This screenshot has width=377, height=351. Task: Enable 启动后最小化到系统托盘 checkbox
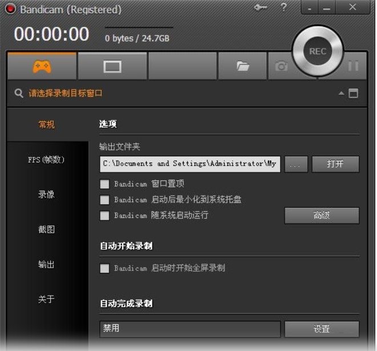104,200
